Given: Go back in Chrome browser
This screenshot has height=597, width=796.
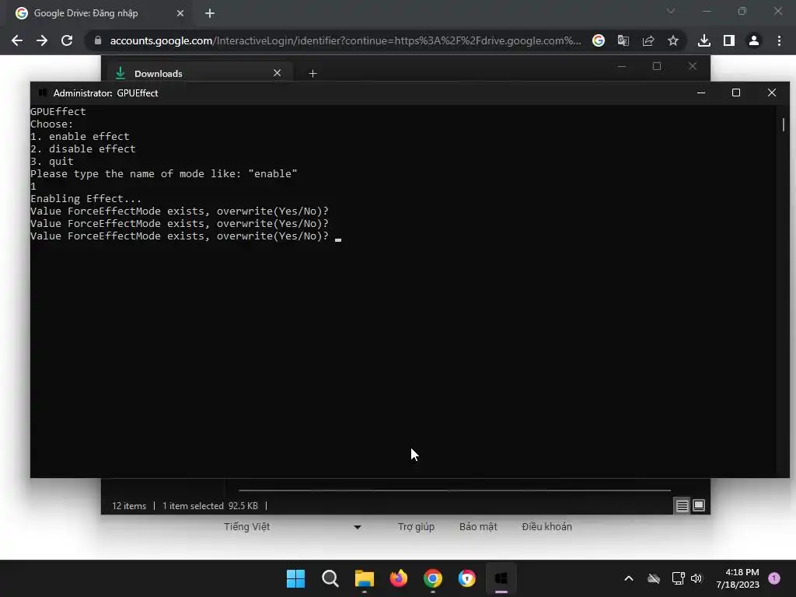Looking at the screenshot, I should coord(17,40).
